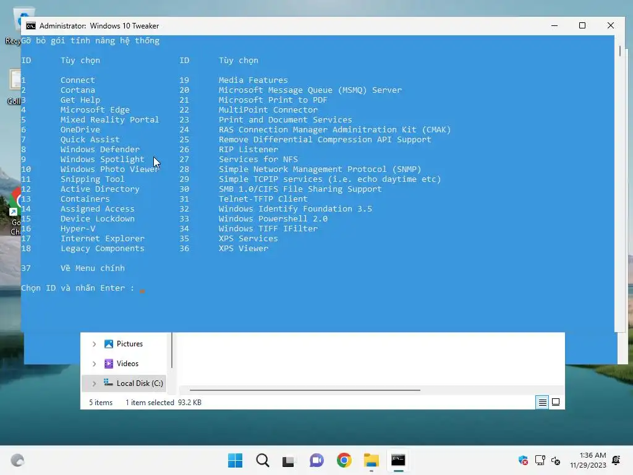Image resolution: width=633 pixels, height=475 pixels.
Task: Open taskbar Search
Action: click(262, 460)
